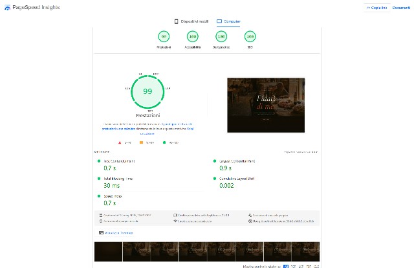Click the Copia link button
This screenshot has height=268, width=414.
click(376, 8)
